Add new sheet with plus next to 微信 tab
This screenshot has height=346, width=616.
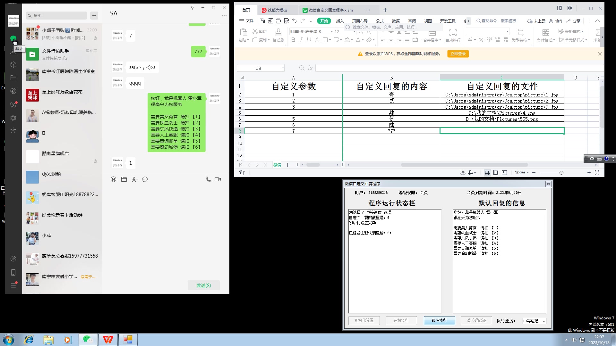coord(287,165)
